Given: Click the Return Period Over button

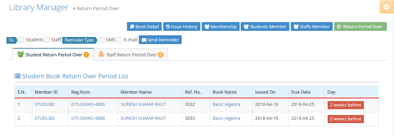Looking at the screenshot, I should (360, 26).
